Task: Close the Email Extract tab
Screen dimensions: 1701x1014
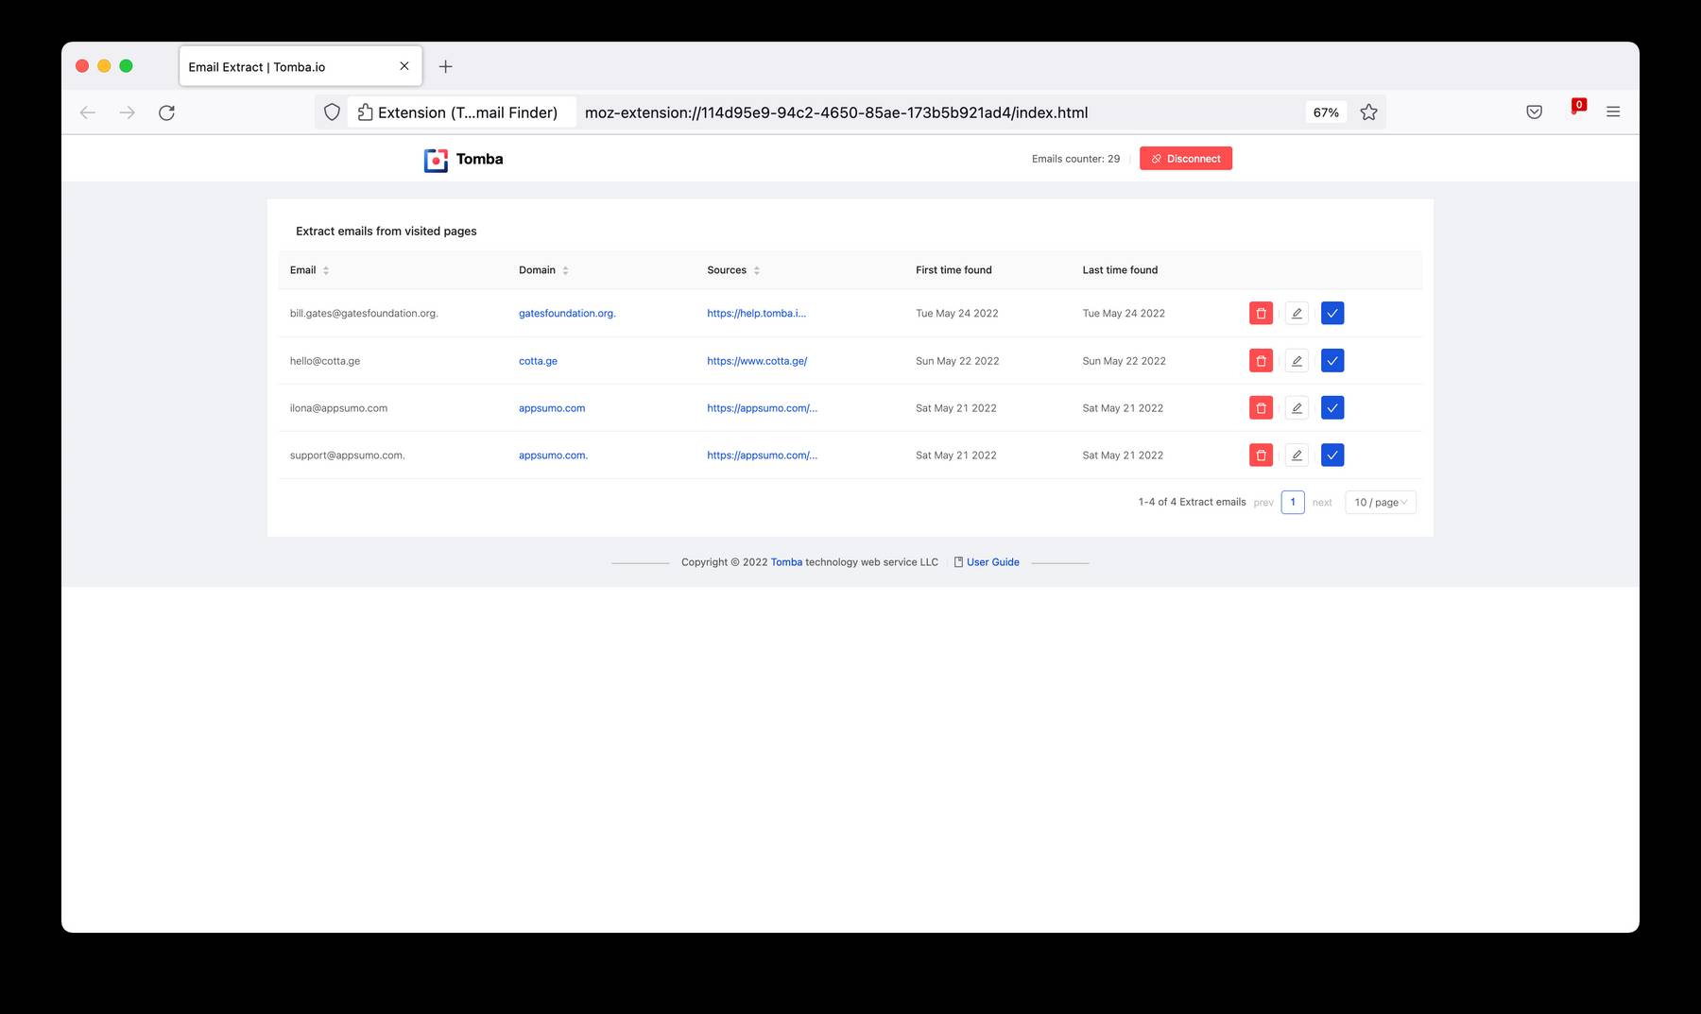Action: coord(404,66)
